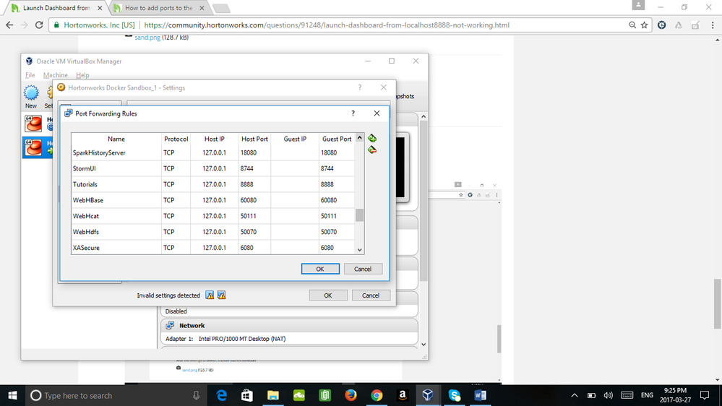Click the browser back arrow
This screenshot has height=406, width=722.
point(9,25)
